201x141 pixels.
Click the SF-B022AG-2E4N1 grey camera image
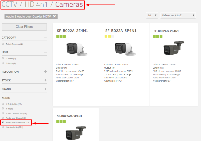pos(174,48)
